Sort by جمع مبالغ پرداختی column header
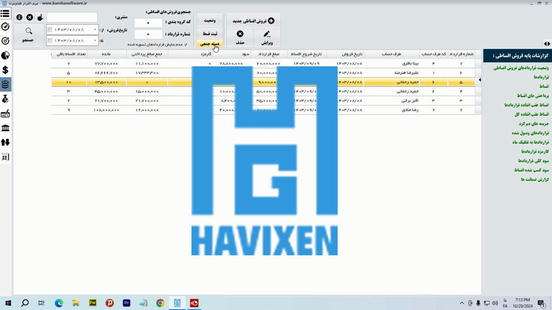This screenshot has width=552, height=310. (x=147, y=54)
